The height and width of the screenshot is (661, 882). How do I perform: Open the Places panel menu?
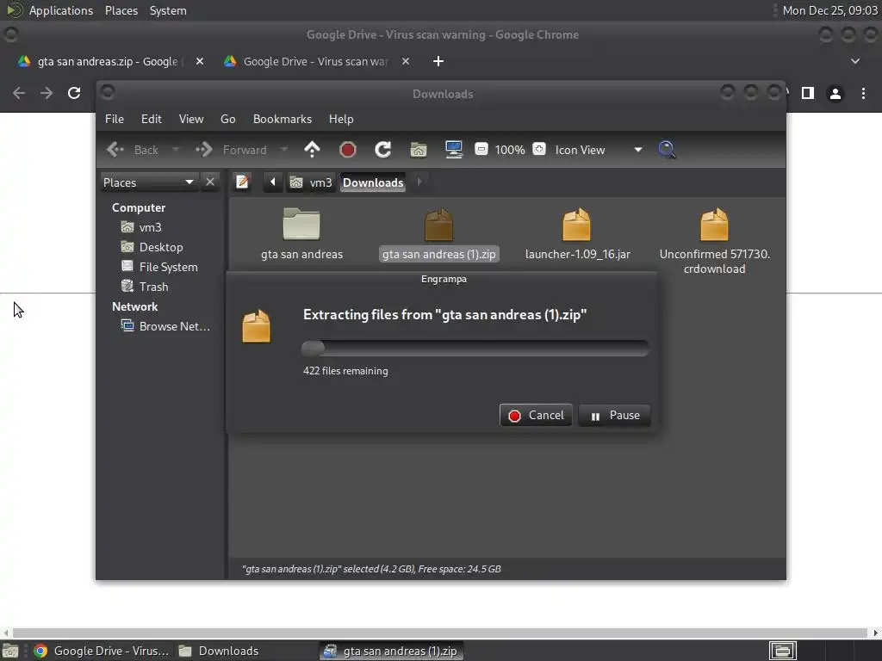coord(121,10)
